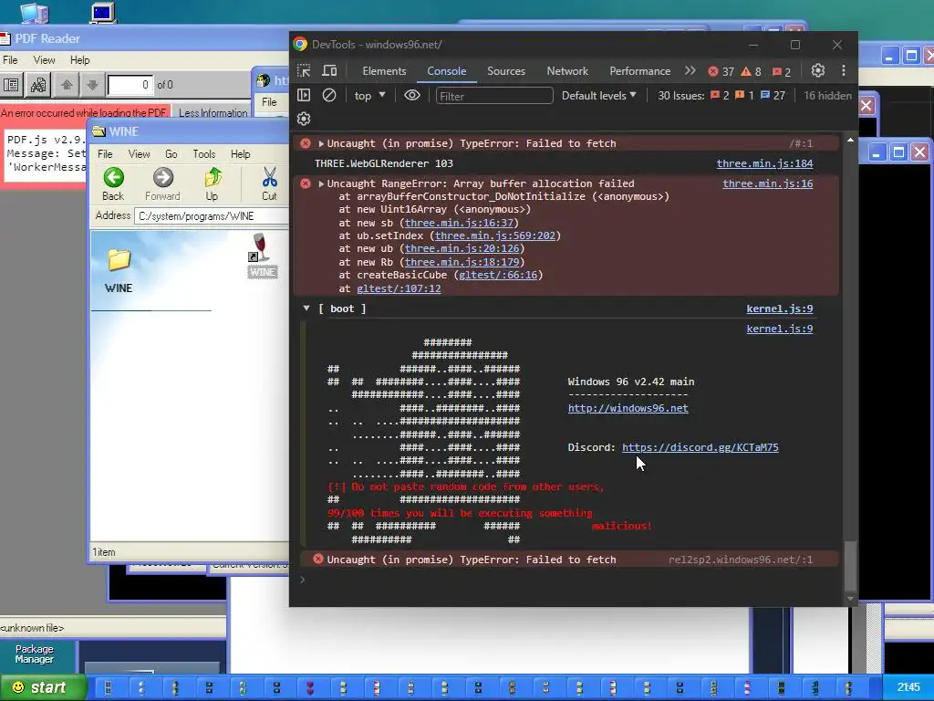Open the http://windows96.net link
The image size is (934, 701).
tap(628, 408)
